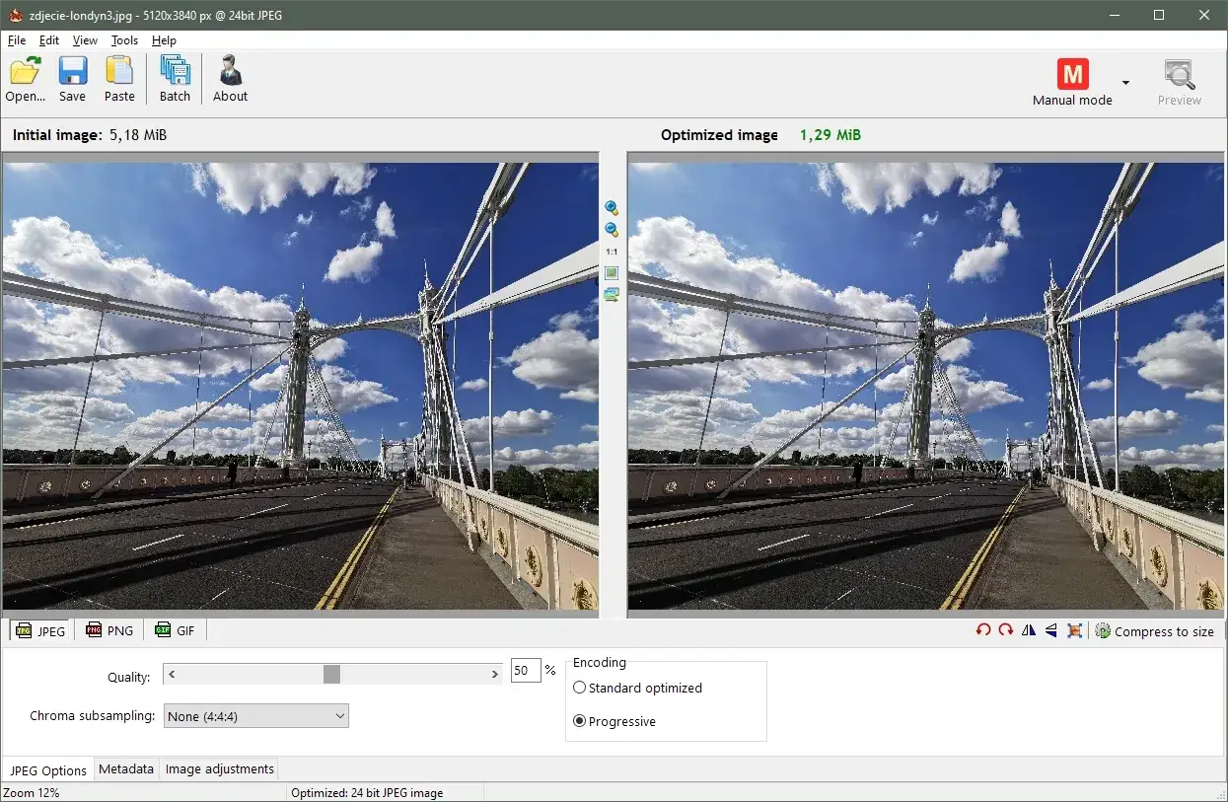Select the Standard optimized encoding option
Image resolution: width=1228 pixels, height=802 pixels.
(580, 688)
